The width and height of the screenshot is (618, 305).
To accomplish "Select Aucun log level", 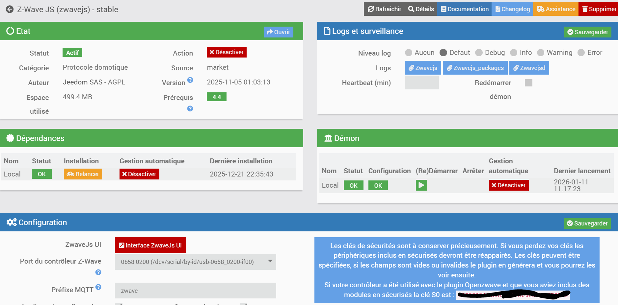I will tap(409, 53).
